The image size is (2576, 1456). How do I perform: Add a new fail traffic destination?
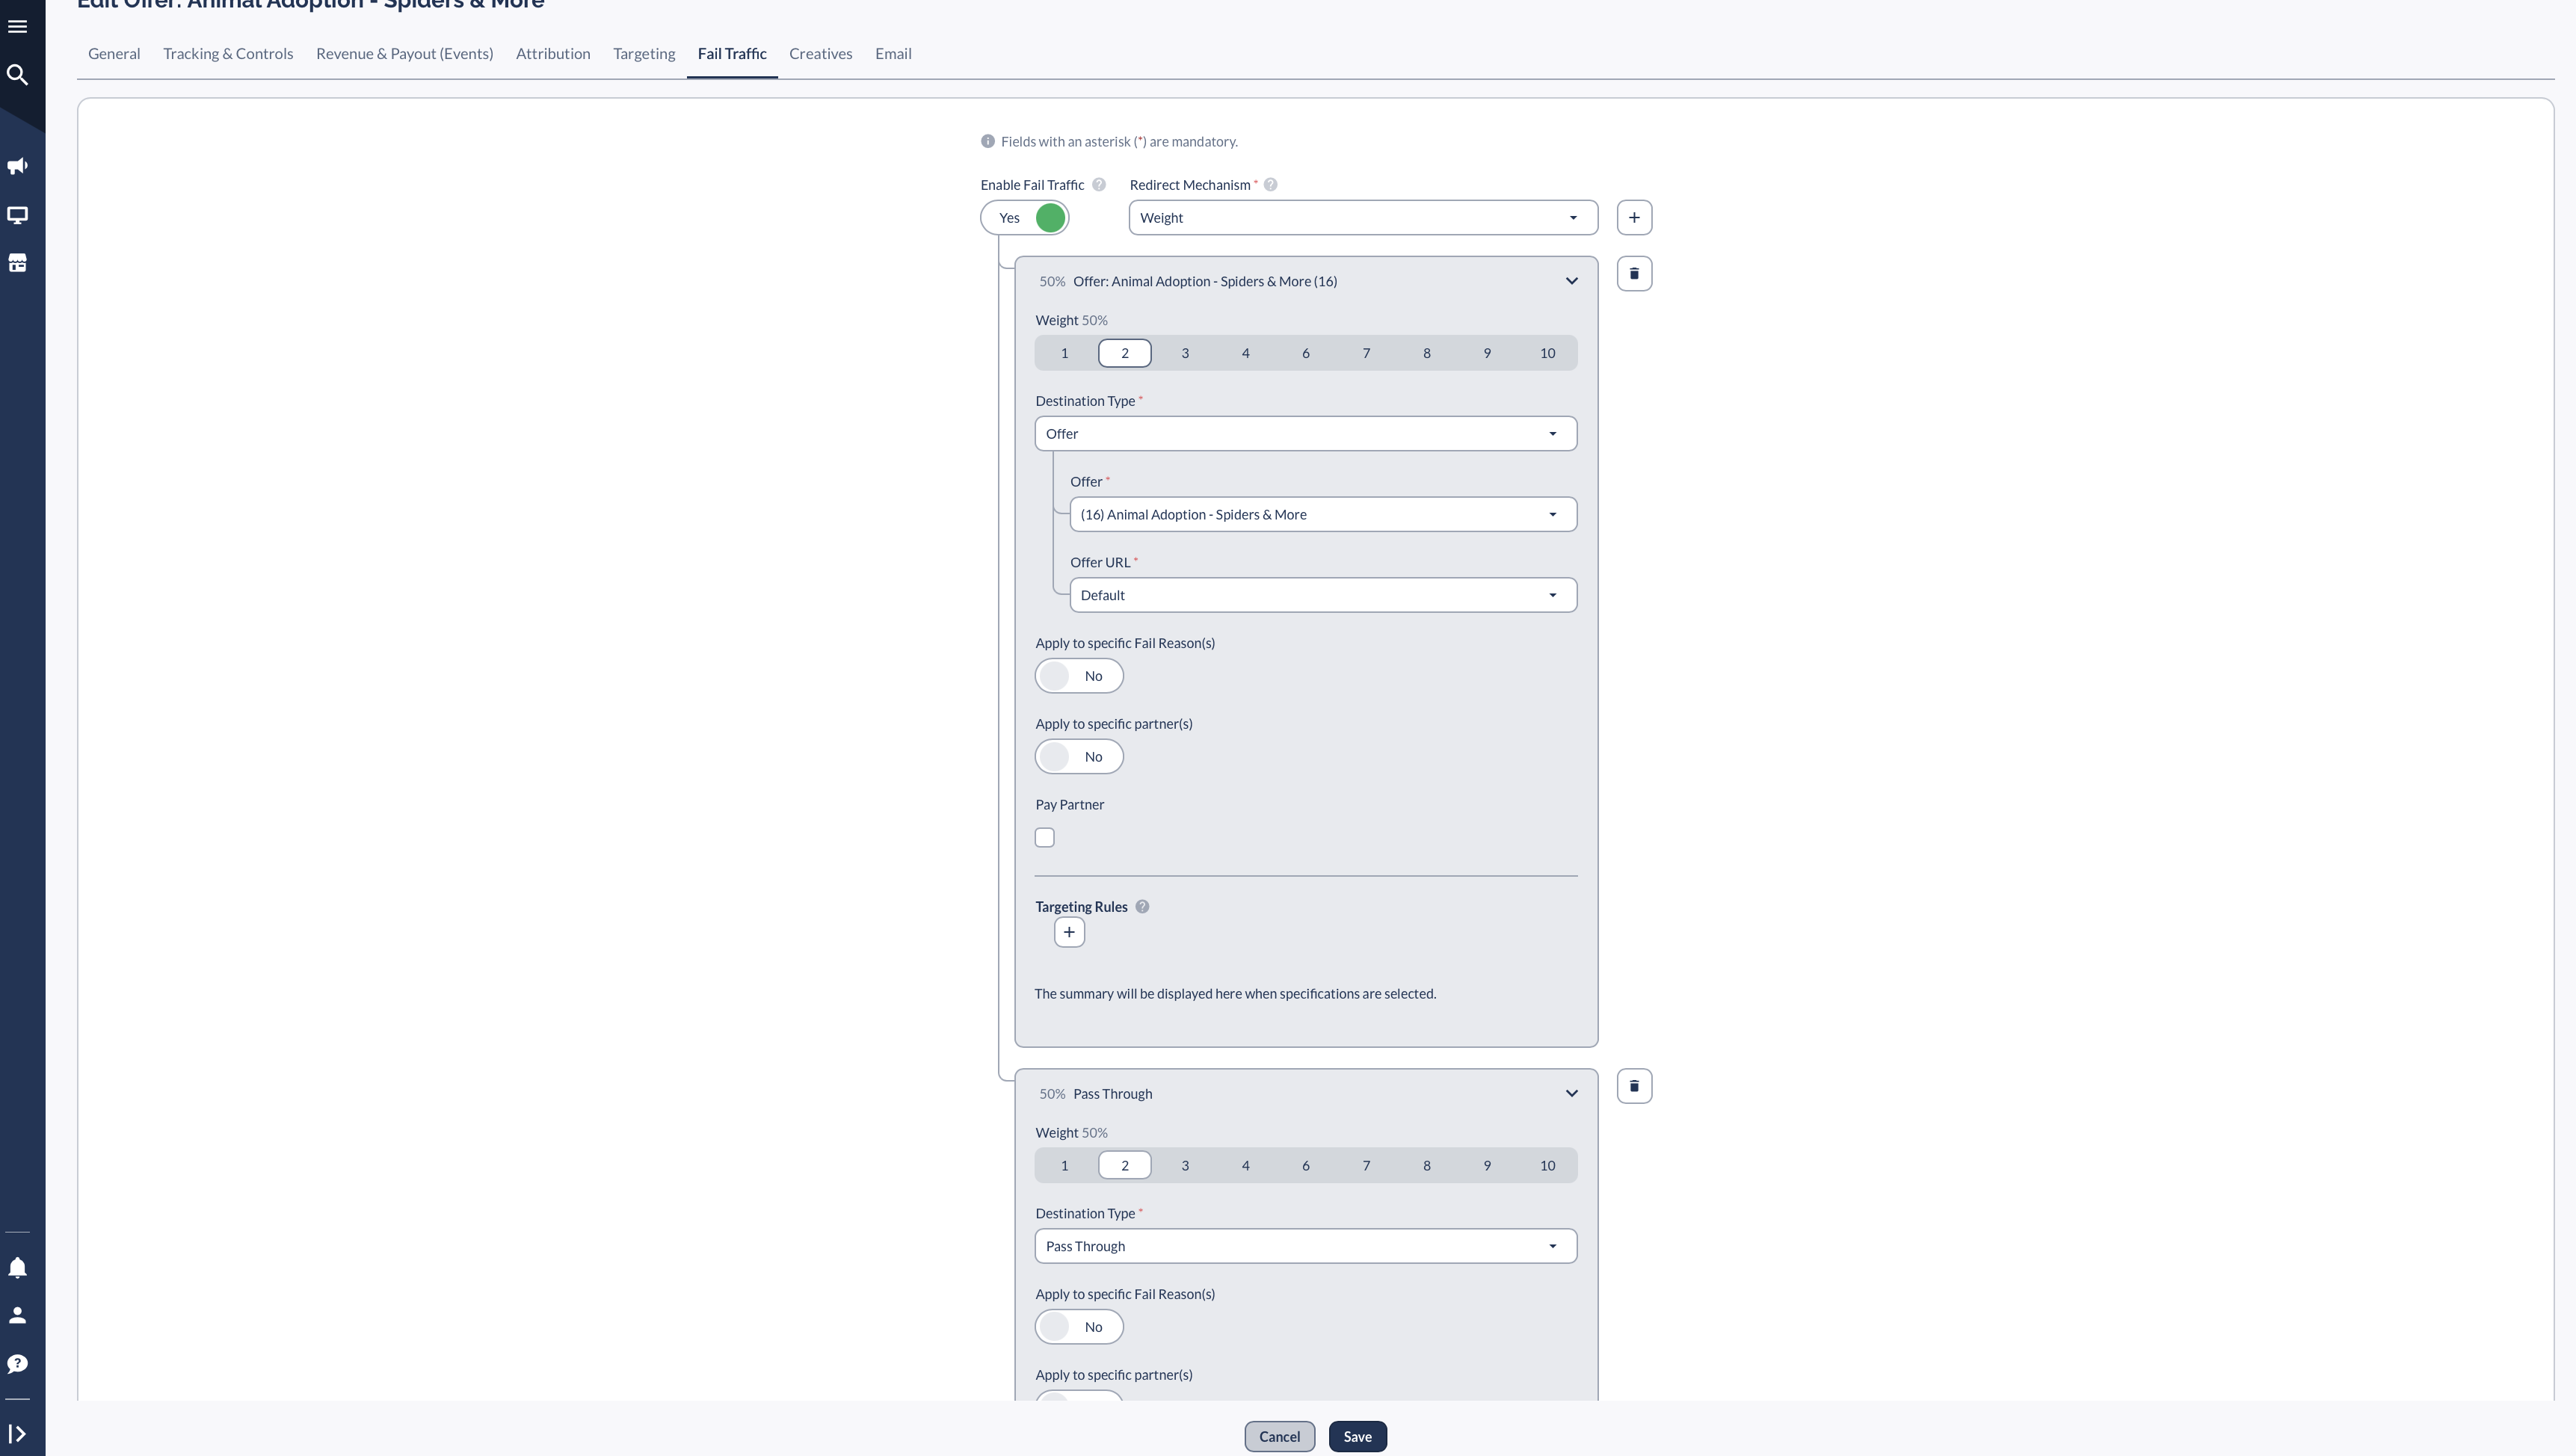(x=1634, y=218)
